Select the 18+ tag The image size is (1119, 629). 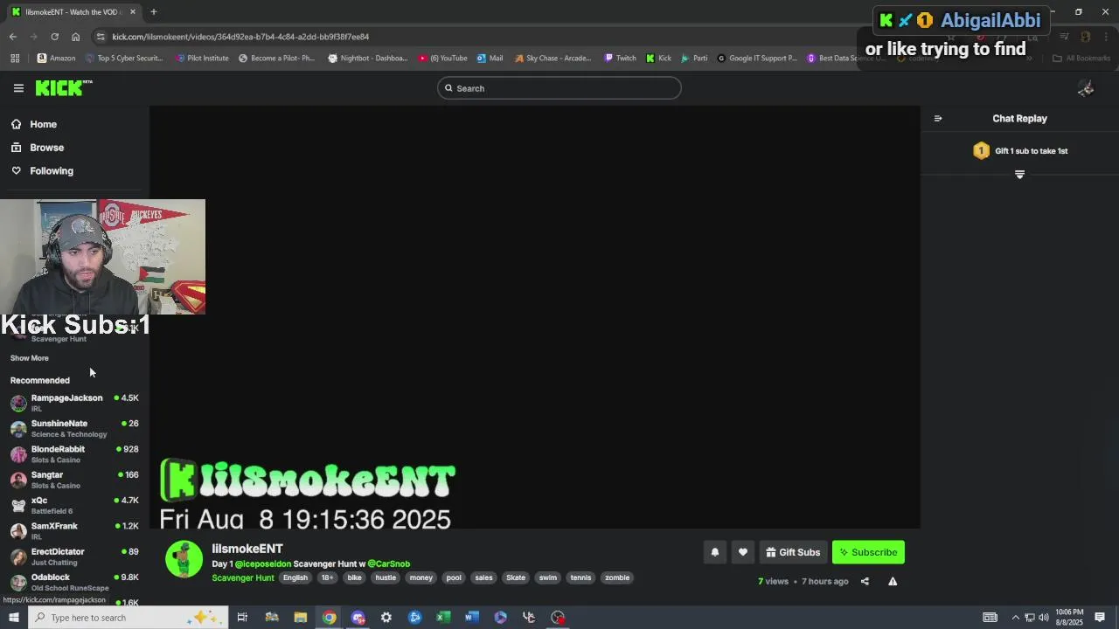(x=327, y=577)
